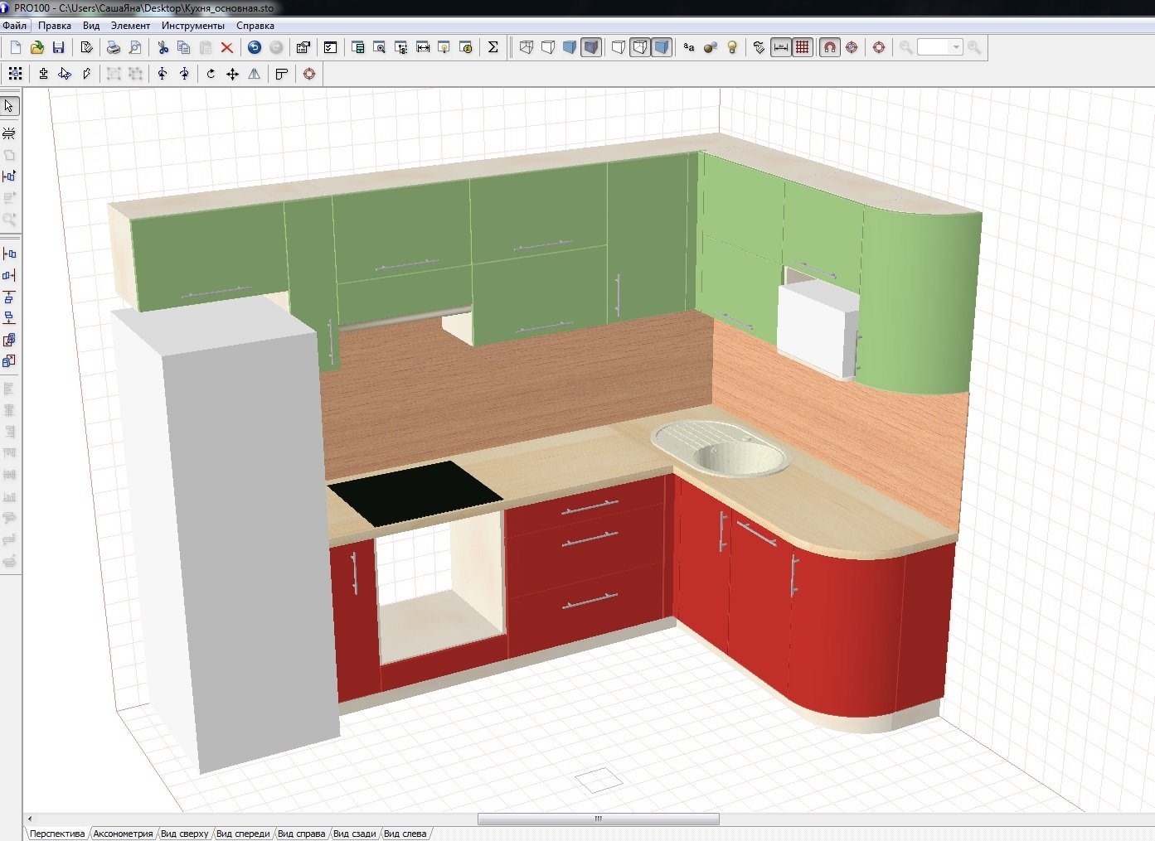The height and width of the screenshot is (841, 1155).
Task: Open the zoom level dropdown
Action: pyautogui.click(x=956, y=47)
